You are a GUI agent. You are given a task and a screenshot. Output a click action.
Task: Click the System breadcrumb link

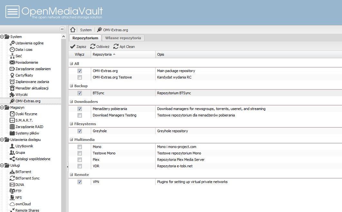point(86,30)
